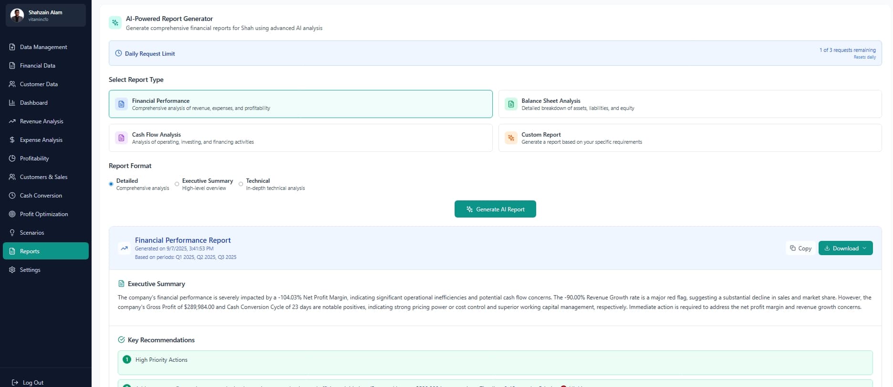Click the Data Management sidebar icon
The height and width of the screenshot is (387, 893).
point(12,47)
